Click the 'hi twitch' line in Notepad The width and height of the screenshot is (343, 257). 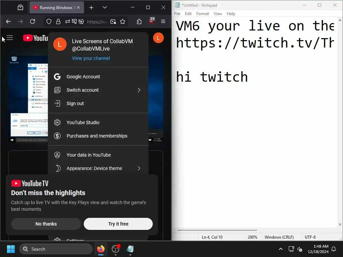212,77
